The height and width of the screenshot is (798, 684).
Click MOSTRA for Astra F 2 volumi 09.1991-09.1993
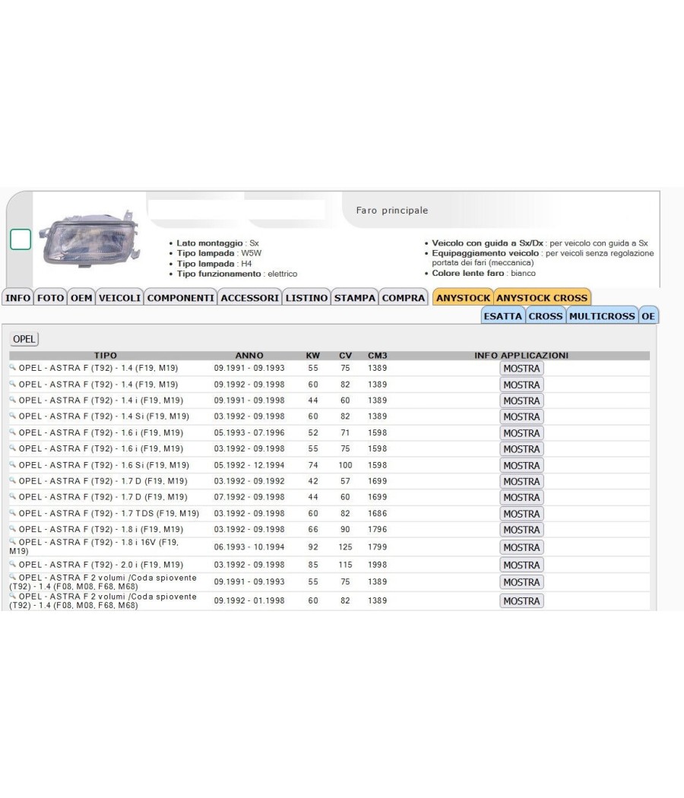[521, 582]
